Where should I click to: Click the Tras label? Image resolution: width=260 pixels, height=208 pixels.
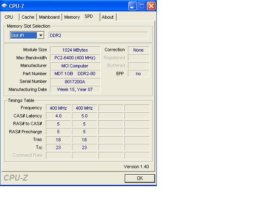[37, 139]
